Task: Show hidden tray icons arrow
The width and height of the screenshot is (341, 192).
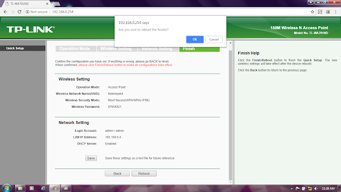Action: [291, 188]
